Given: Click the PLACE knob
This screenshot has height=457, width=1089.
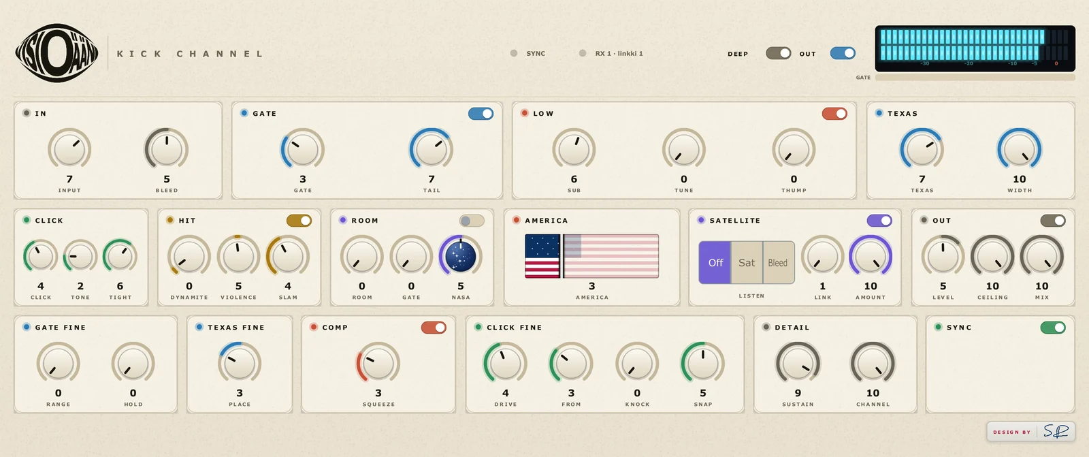Looking at the screenshot, I should pyautogui.click(x=240, y=364).
